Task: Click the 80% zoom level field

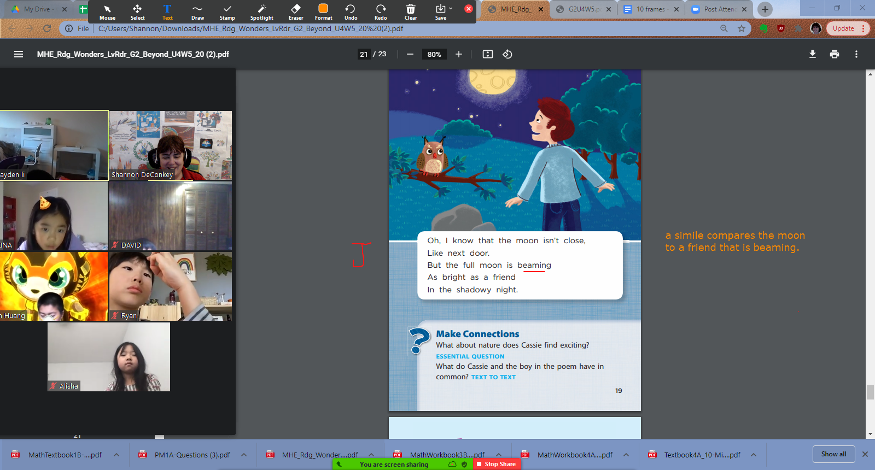Action: pyautogui.click(x=434, y=54)
